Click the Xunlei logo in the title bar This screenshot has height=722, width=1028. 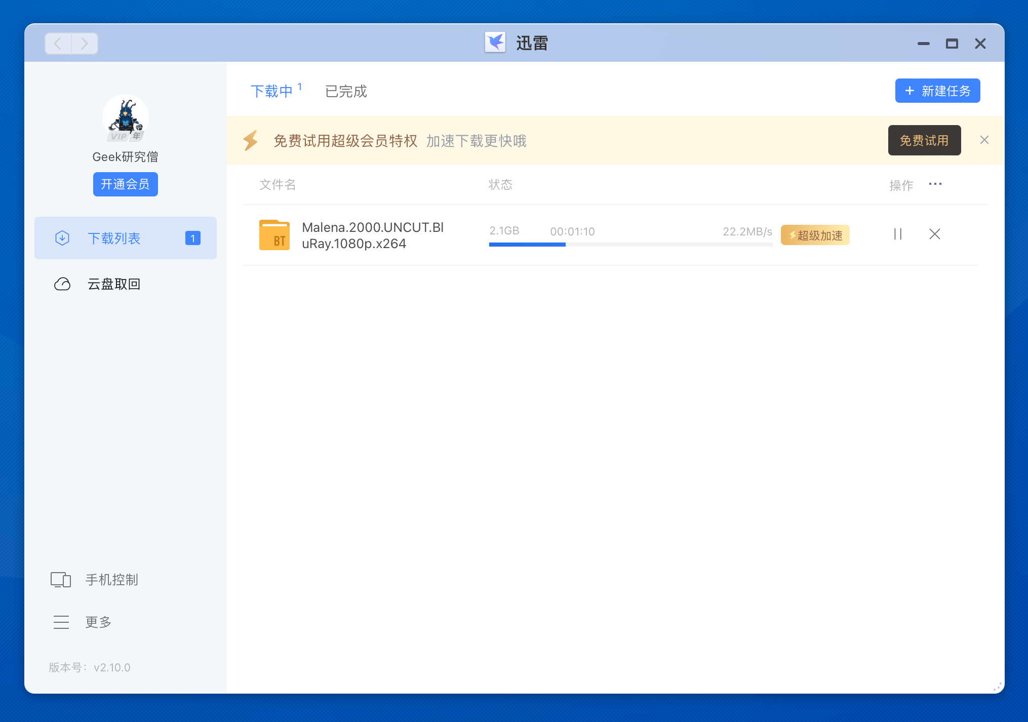pyautogui.click(x=495, y=43)
